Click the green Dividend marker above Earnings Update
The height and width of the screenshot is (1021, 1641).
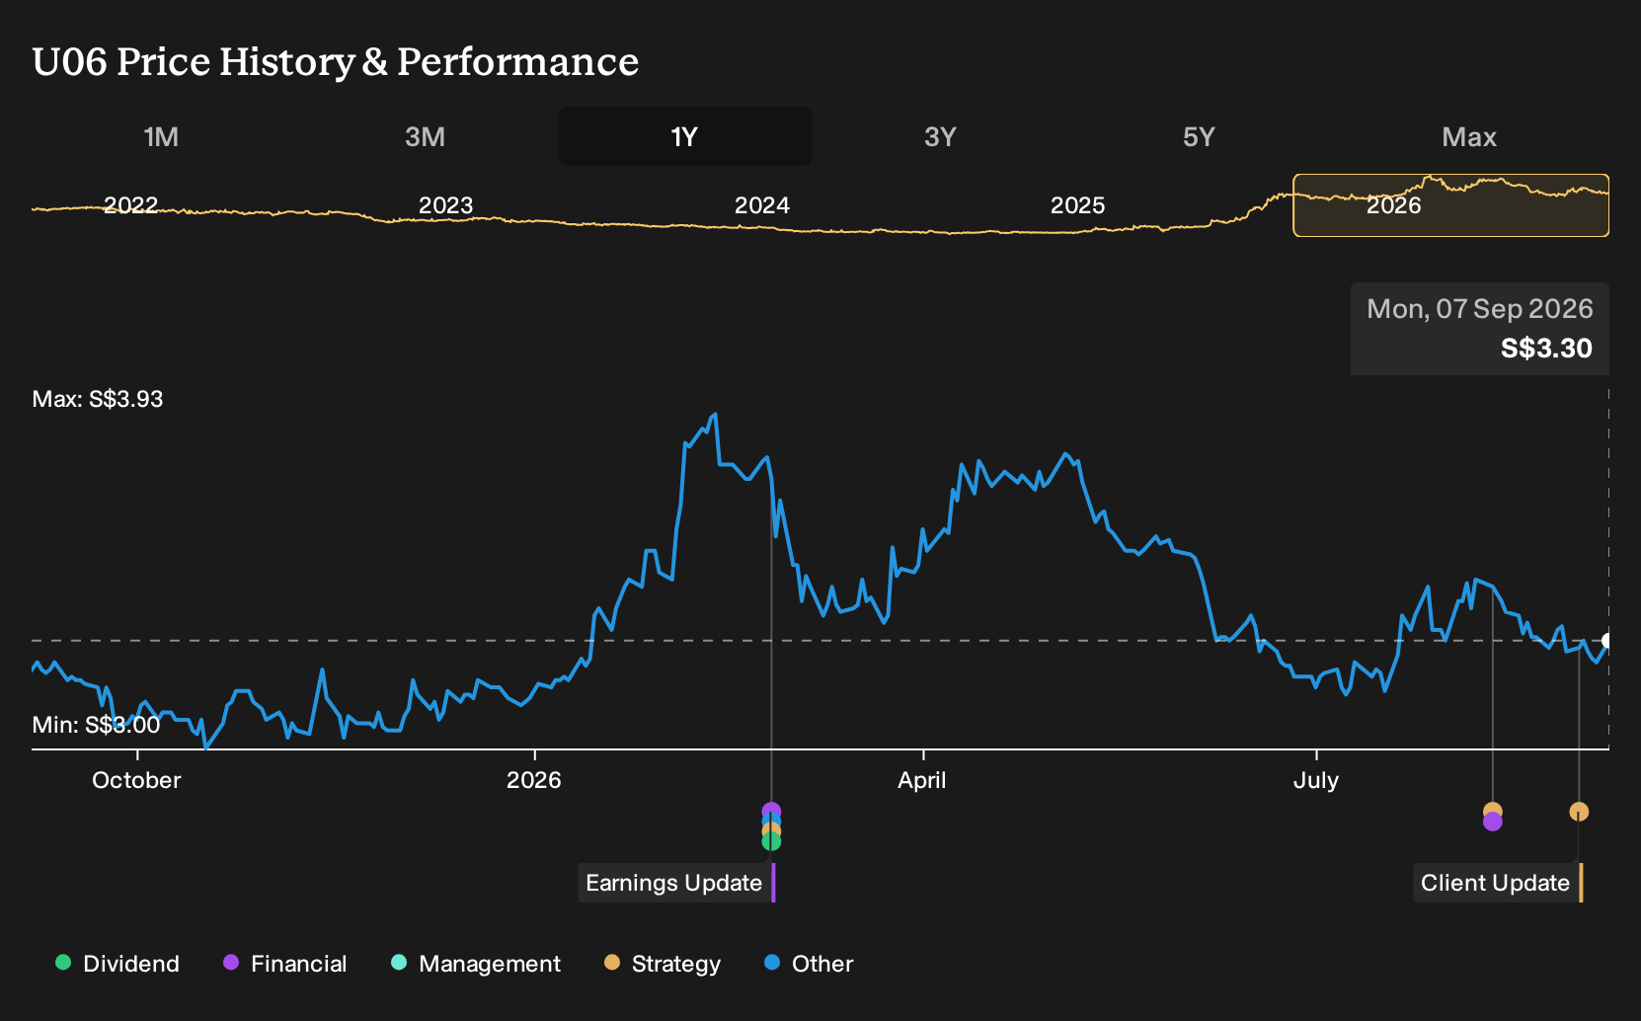(x=771, y=842)
